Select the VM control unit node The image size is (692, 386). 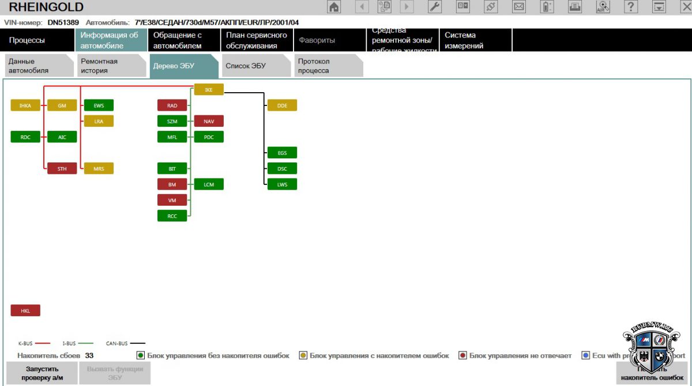(172, 200)
